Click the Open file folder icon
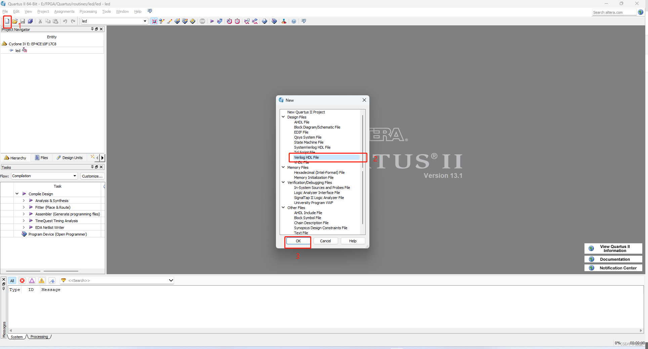Screen dimensions: 648x349 click(15, 21)
